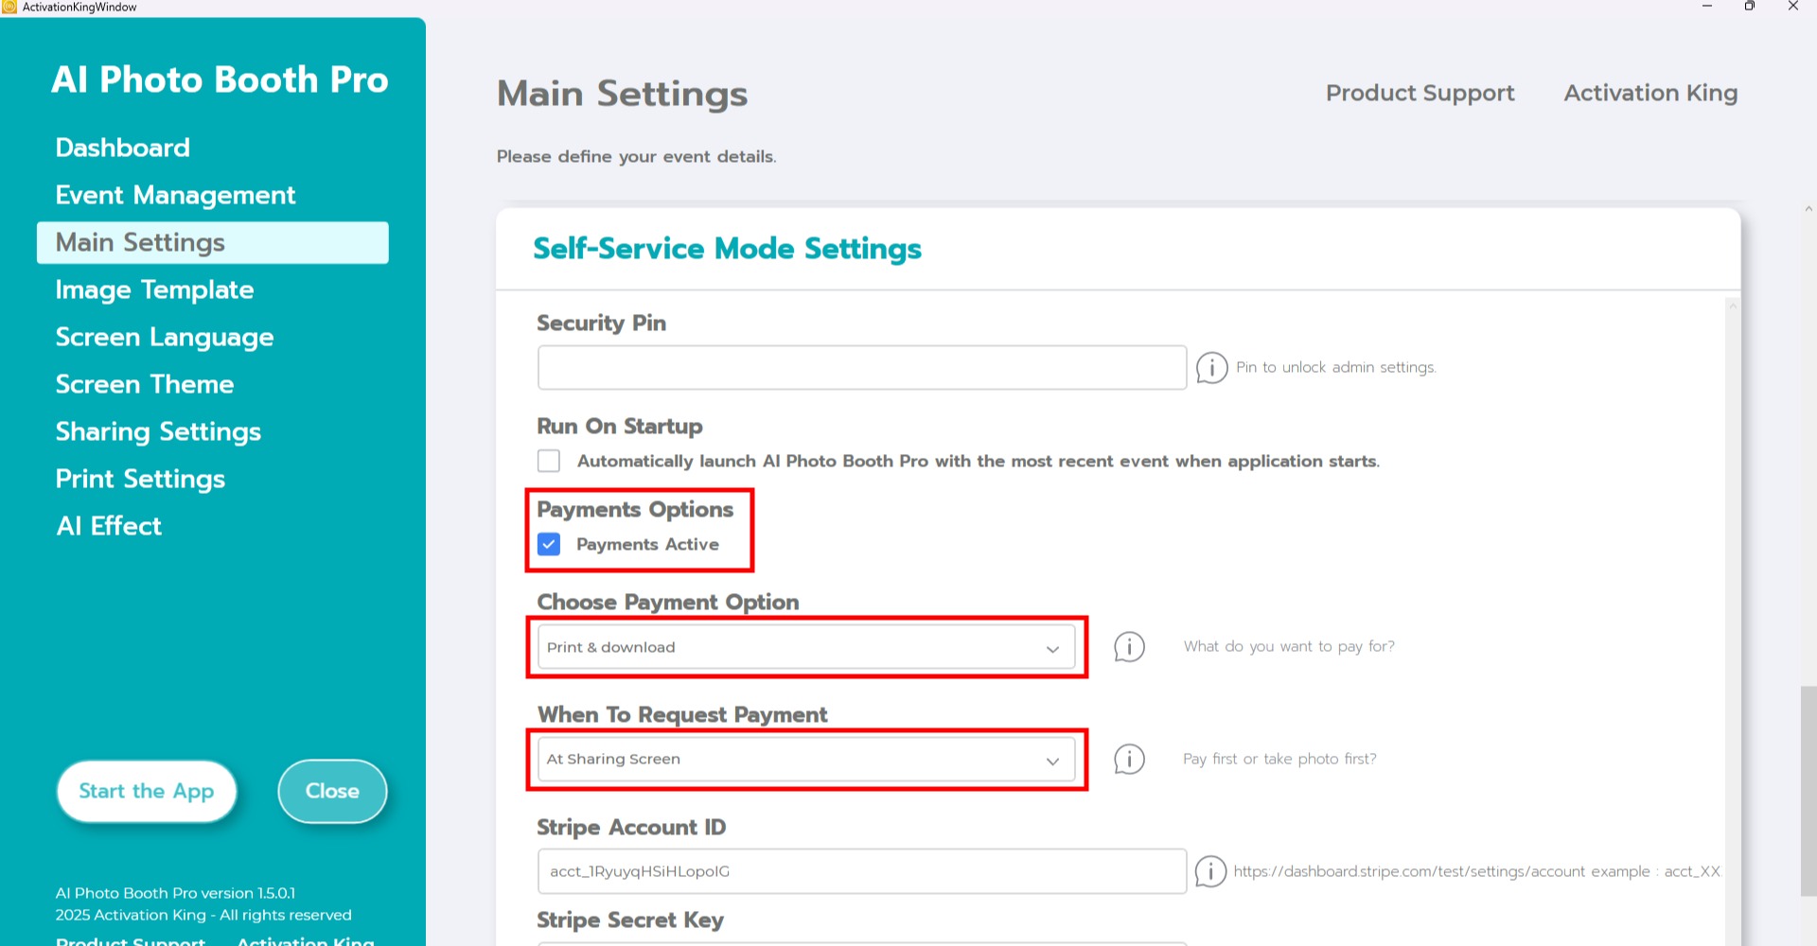Open the Product Support link at top
The image size is (1817, 946).
tap(1420, 93)
